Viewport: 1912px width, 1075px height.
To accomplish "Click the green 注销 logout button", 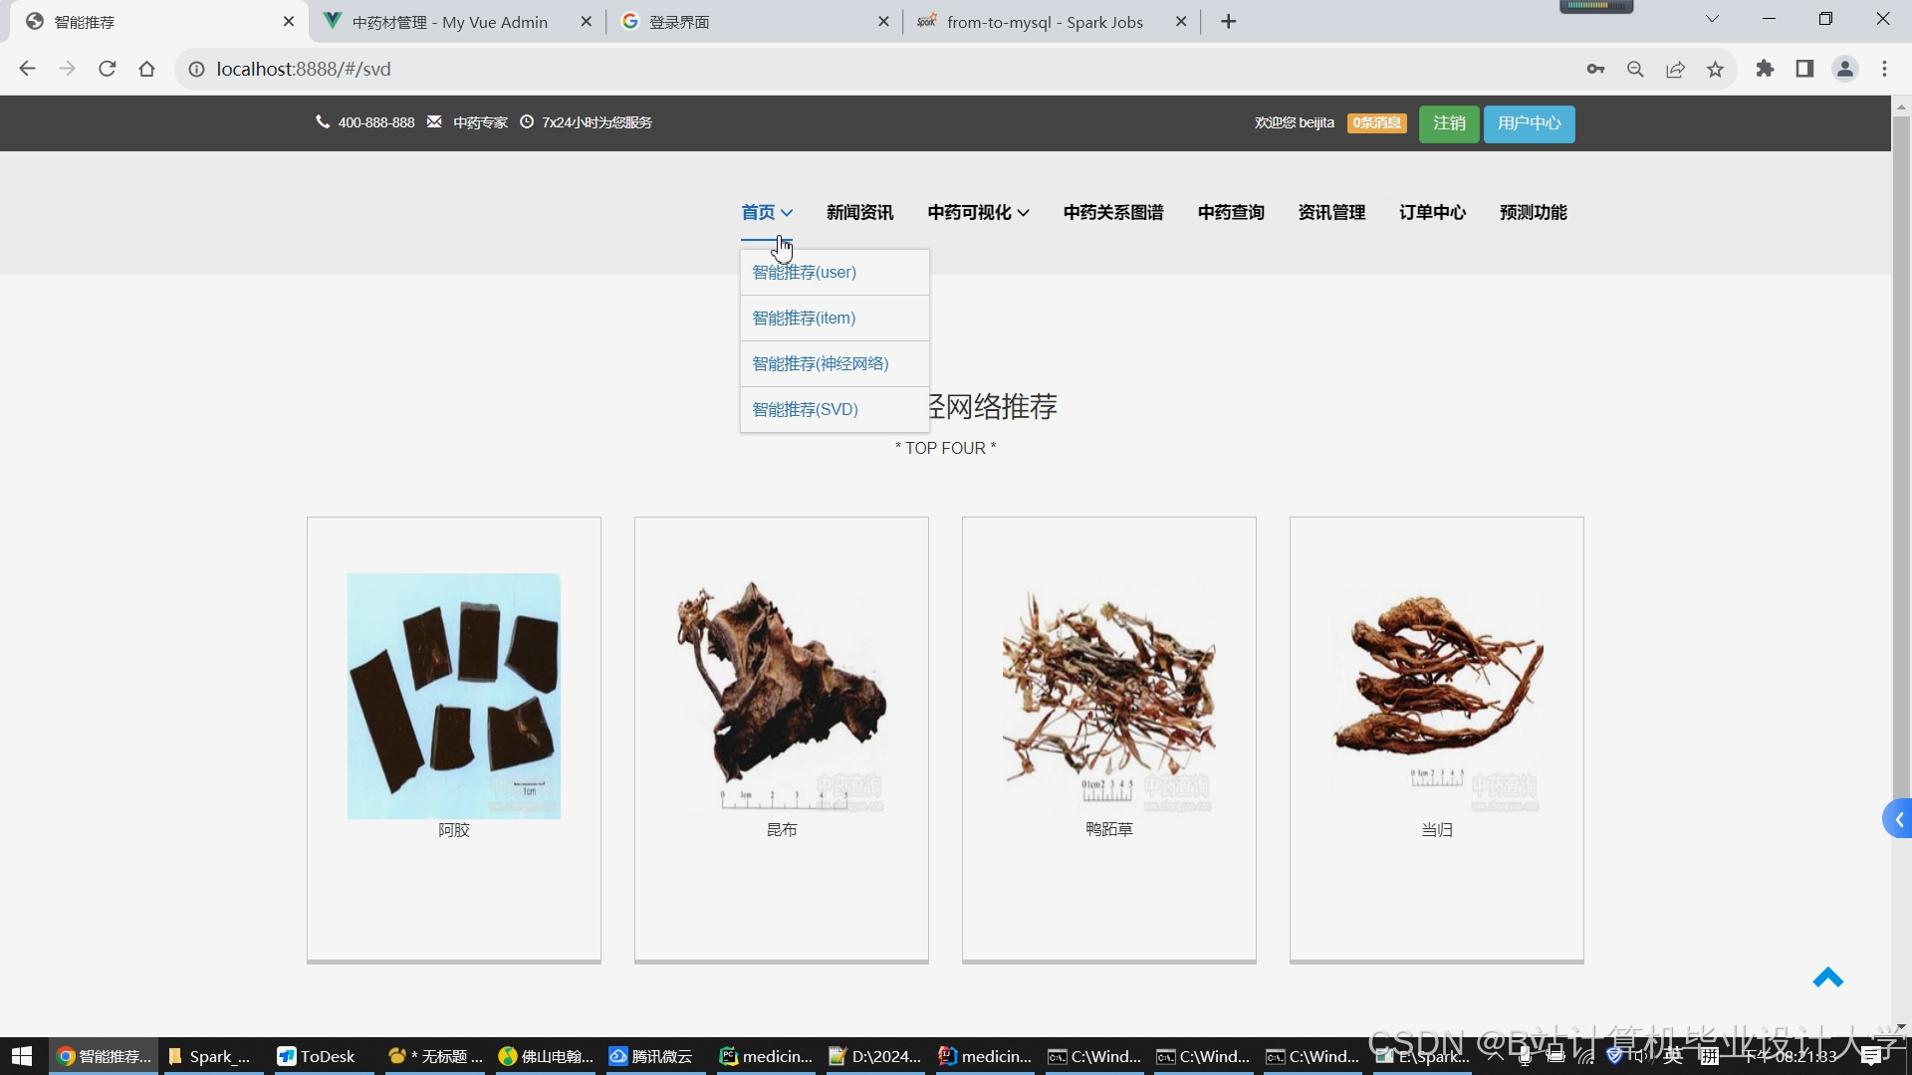I will 1449,123.
